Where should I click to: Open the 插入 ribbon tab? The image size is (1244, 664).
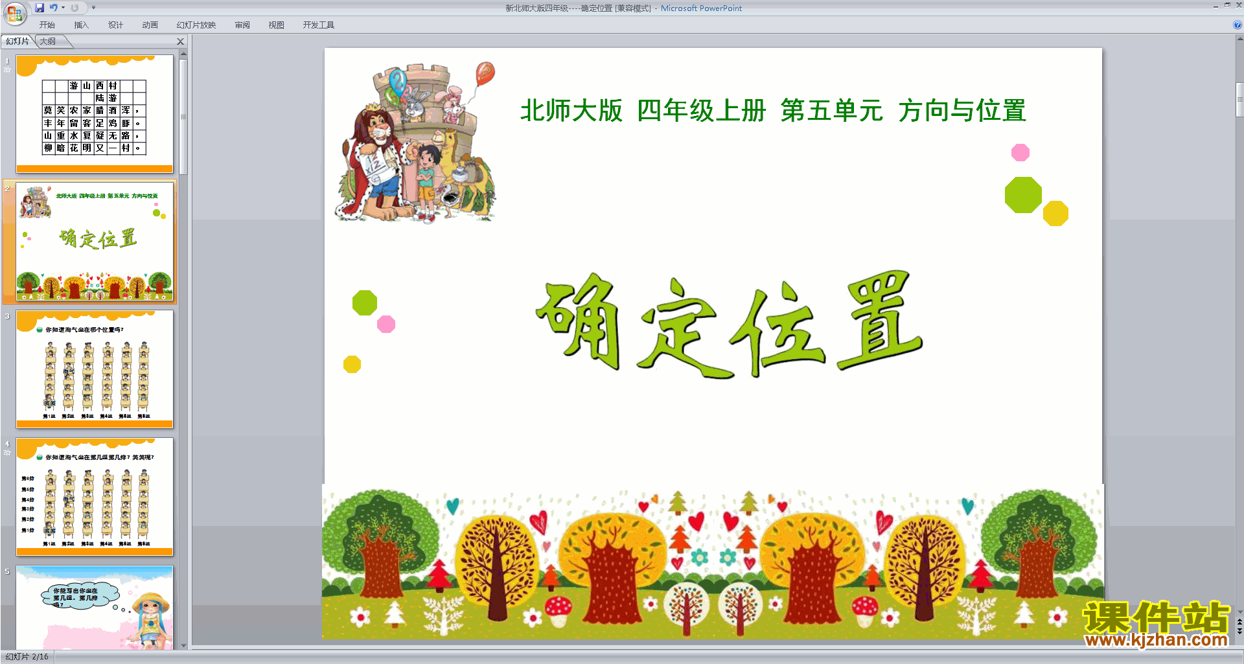(x=81, y=25)
